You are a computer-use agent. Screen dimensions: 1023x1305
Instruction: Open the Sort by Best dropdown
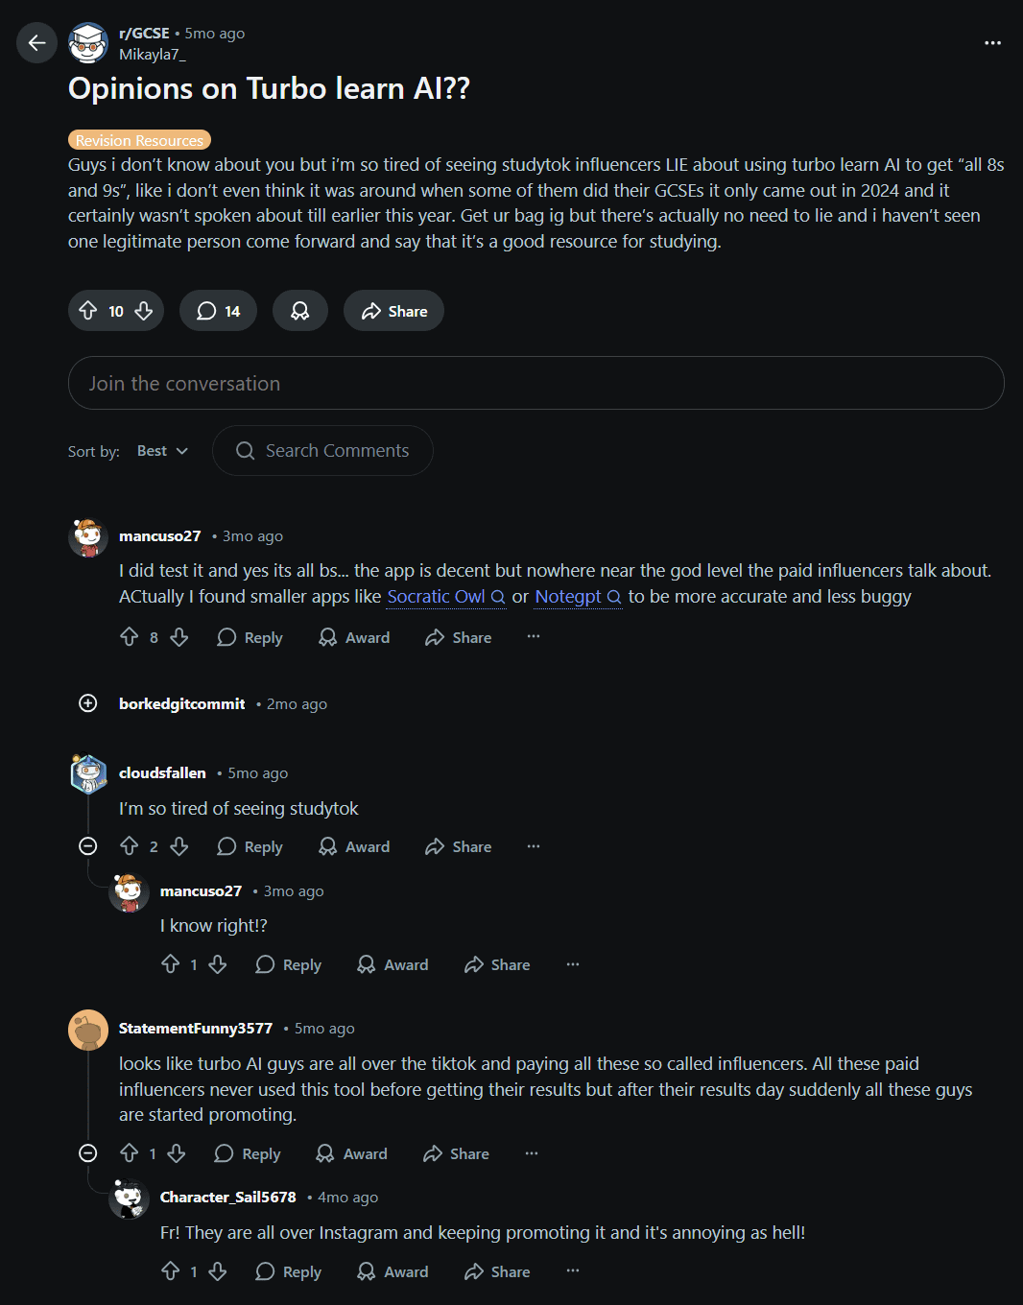[162, 451]
